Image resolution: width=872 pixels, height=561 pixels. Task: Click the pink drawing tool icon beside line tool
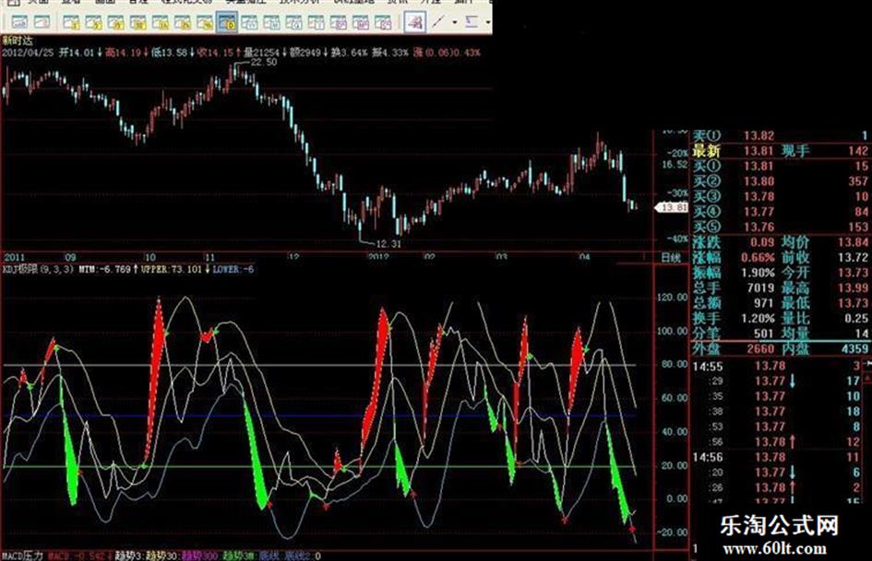[414, 21]
